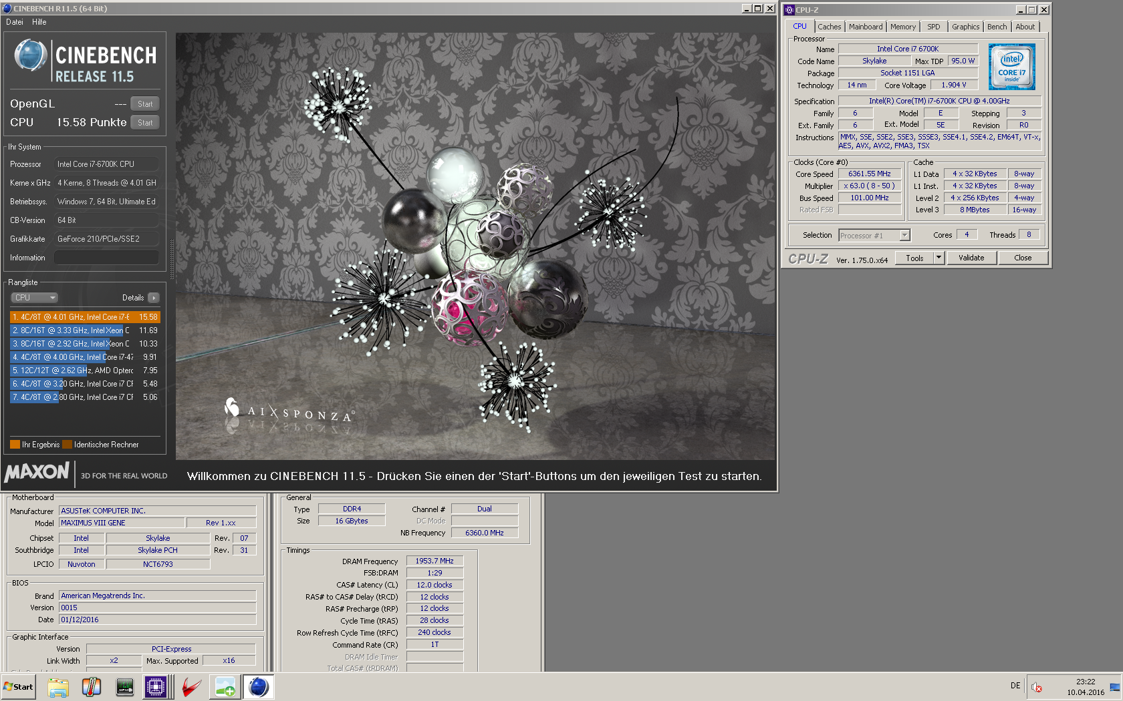
Task: Select ranking entry 4 scoring 9.91
Action: [85, 357]
